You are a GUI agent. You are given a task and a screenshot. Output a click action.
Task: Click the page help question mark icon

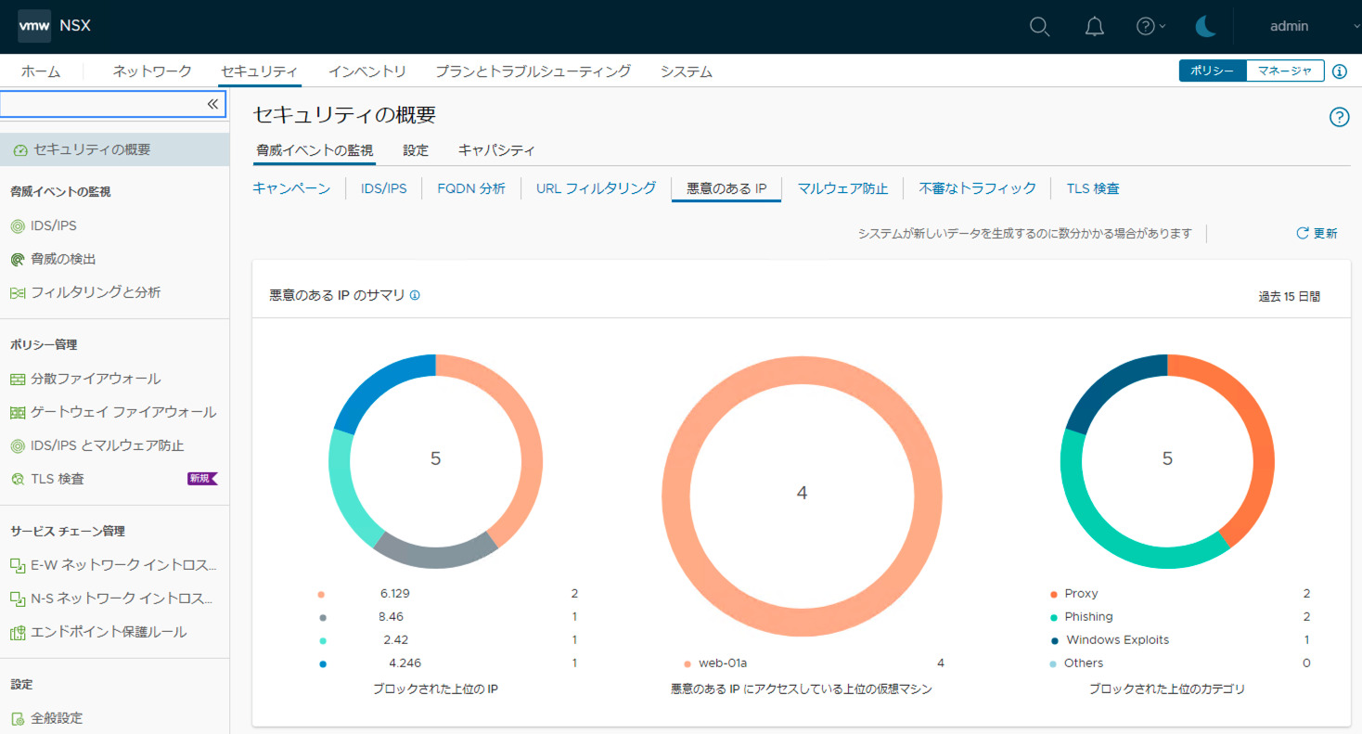(x=1339, y=117)
